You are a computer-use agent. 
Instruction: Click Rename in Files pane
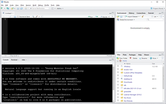(143, 58)
